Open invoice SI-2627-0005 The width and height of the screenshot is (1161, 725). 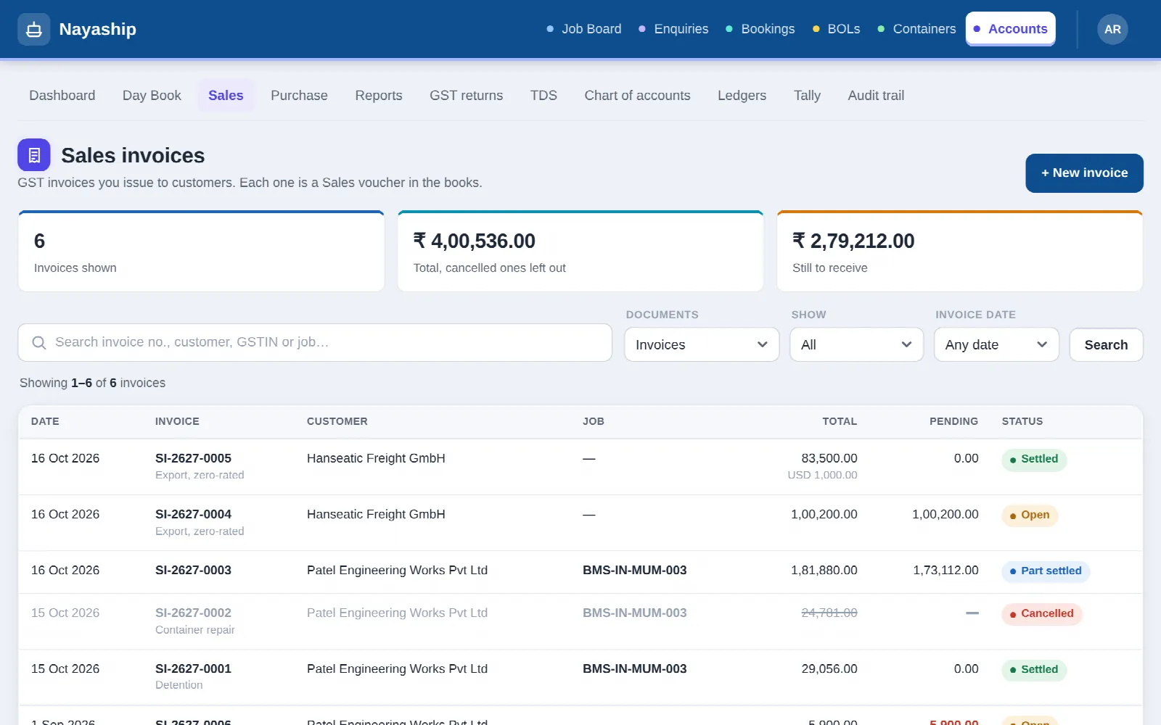[x=193, y=458]
